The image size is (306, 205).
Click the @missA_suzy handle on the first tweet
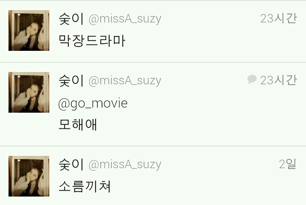coord(125,19)
